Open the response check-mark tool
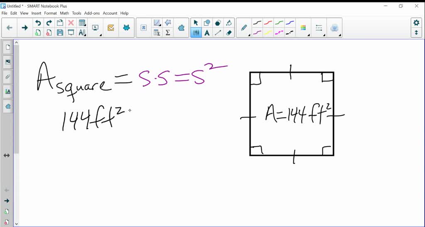Screen dimensions: 425x227 coord(111,28)
